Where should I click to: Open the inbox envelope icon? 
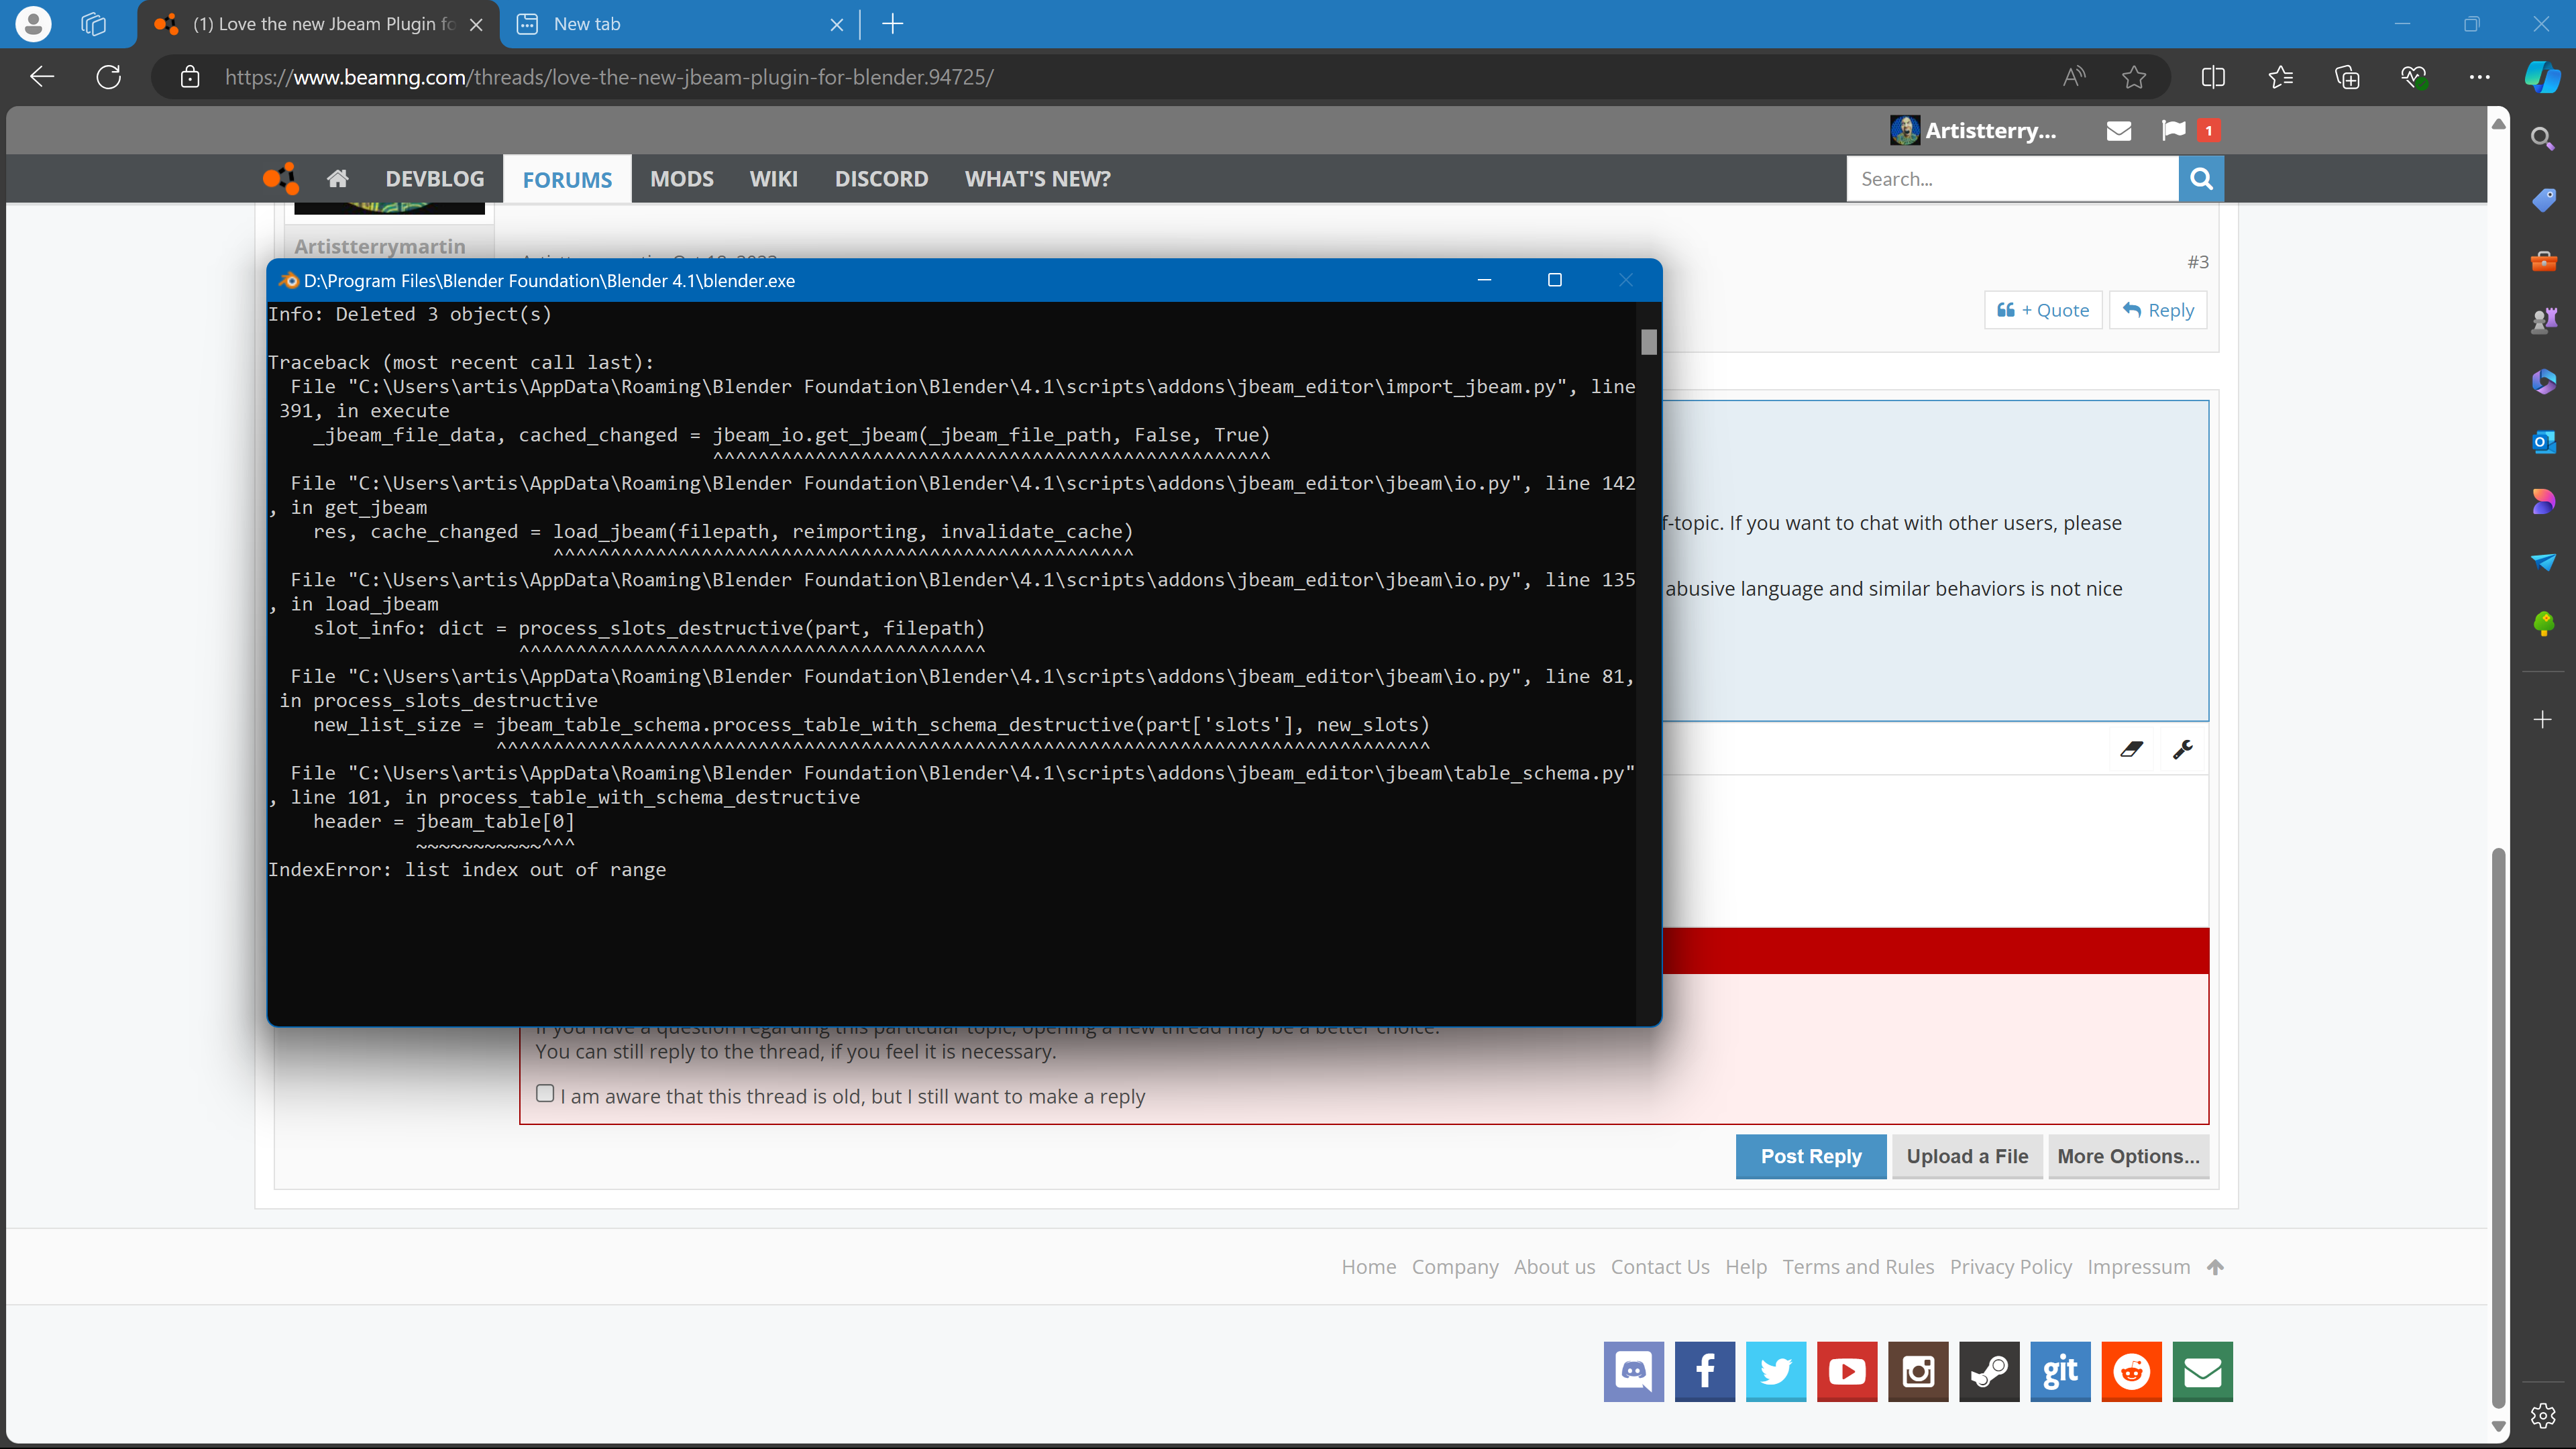[x=2118, y=131]
